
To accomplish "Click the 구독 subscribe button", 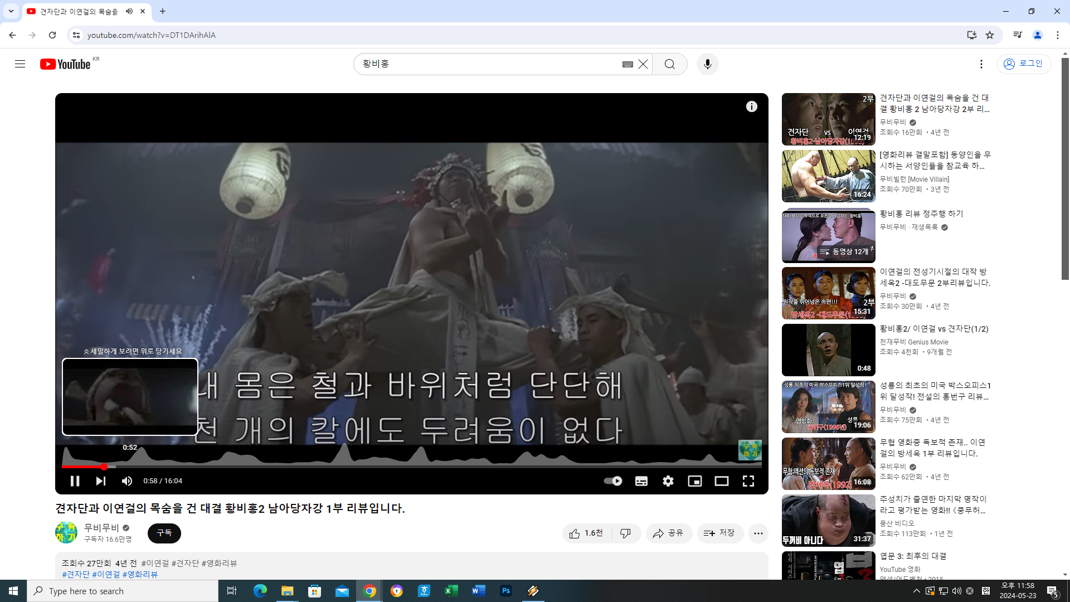I will point(164,533).
